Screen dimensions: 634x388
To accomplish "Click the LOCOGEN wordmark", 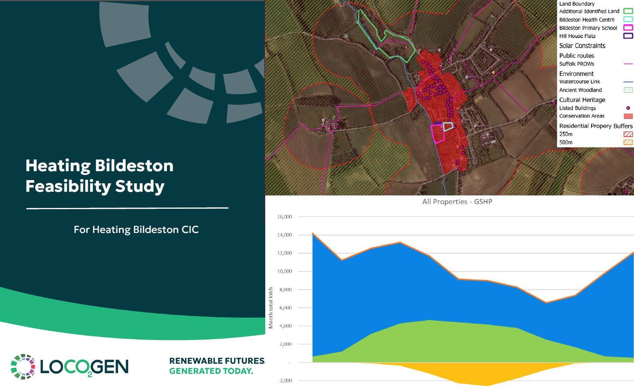I will point(85,367).
